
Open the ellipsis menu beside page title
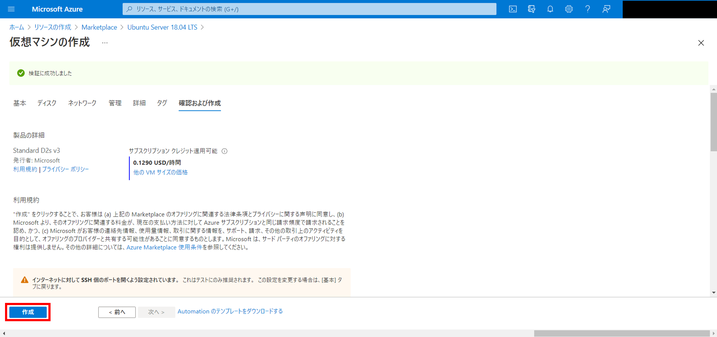(x=105, y=43)
